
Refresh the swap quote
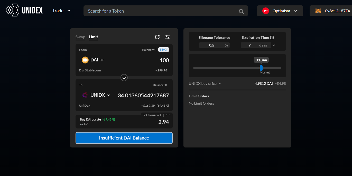tap(157, 37)
